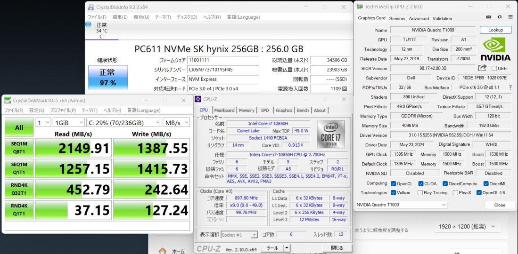
Task: Toggle the Ray Tracing checkbox
Action: pyautogui.click(x=420, y=192)
